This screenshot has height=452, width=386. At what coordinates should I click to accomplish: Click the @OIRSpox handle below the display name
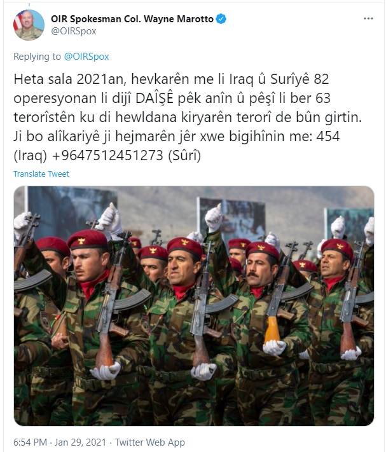tap(74, 31)
